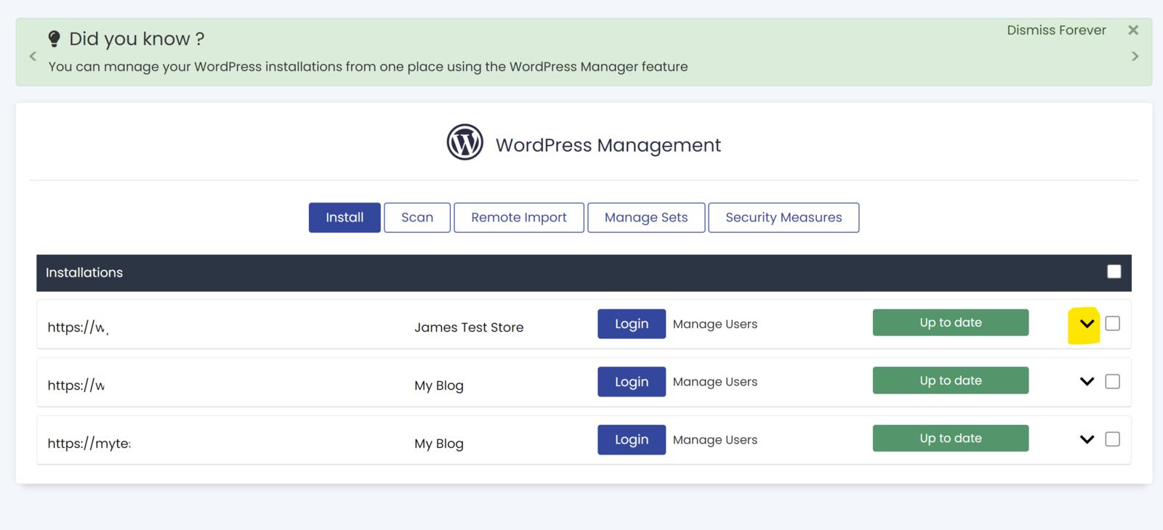
Task: Manage Users for https://myte My Blog
Action: click(x=715, y=440)
